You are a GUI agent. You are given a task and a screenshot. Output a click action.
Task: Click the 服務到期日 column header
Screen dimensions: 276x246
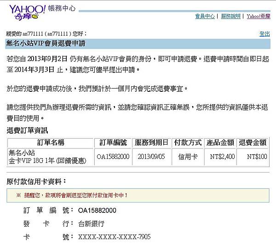[x=151, y=142]
